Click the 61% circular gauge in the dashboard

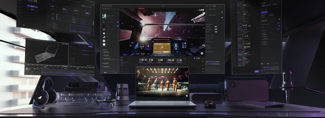[x=64, y=9]
